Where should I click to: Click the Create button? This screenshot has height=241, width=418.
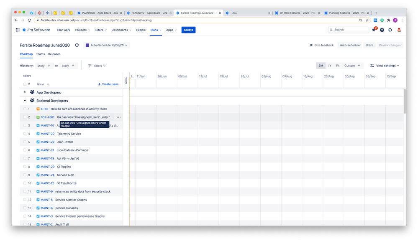pos(188,30)
